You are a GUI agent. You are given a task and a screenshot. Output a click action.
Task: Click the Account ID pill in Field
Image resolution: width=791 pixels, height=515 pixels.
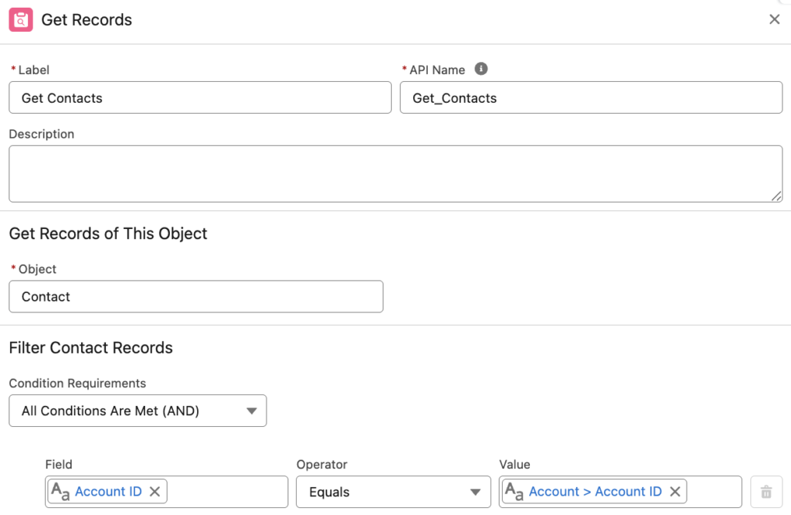pyautogui.click(x=108, y=491)
